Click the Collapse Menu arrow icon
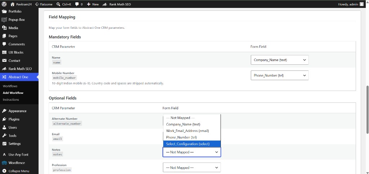This screenshot has height=174, width=369. pos(4,171)
